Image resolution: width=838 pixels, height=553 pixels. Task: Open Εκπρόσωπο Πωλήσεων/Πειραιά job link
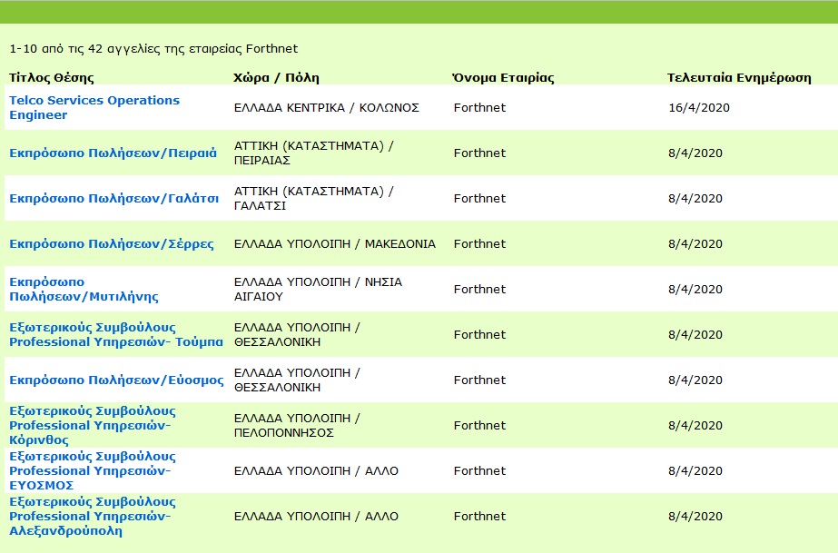coord(113,153)
